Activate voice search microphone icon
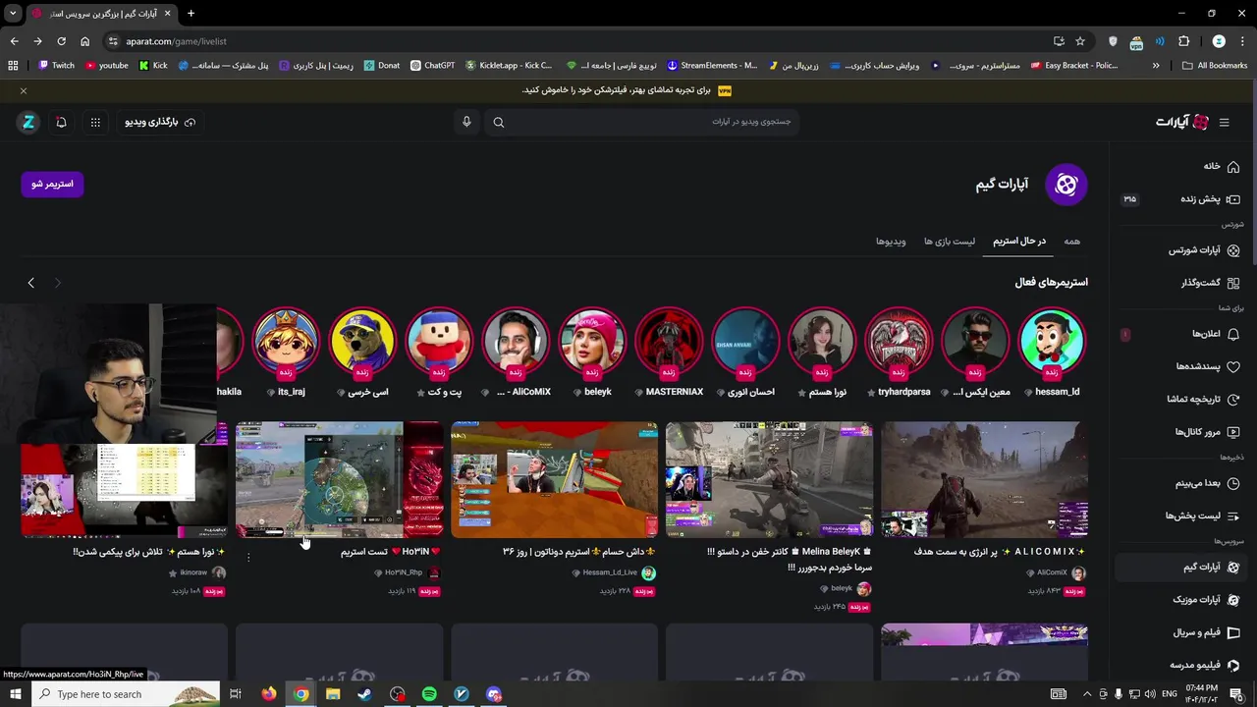This screenshot has width=1257, height=707. (466, 122)
